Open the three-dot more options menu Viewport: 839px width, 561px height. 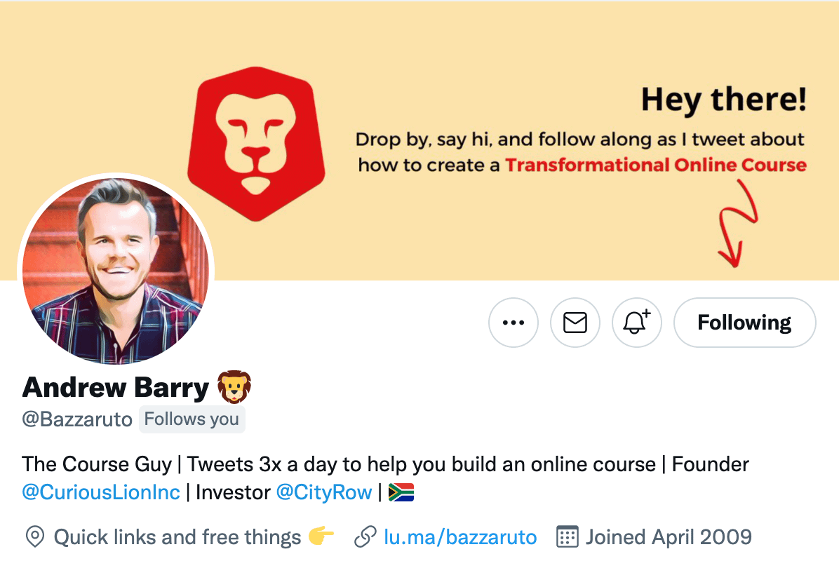(514, 323)
